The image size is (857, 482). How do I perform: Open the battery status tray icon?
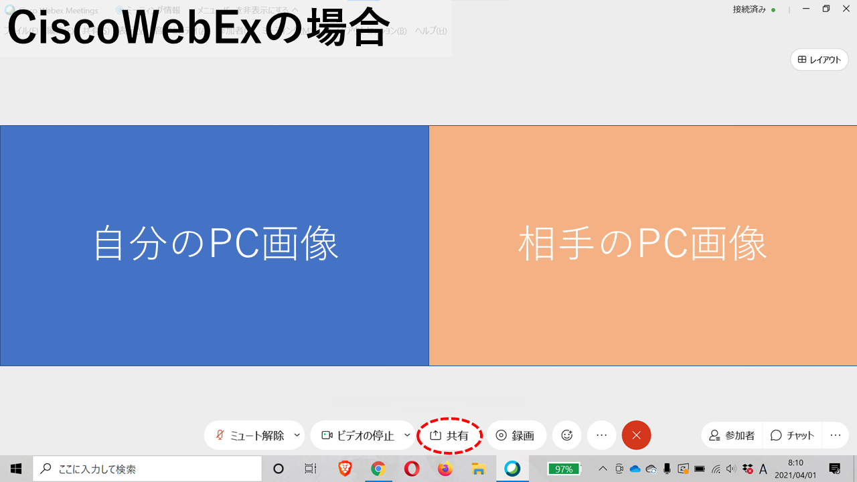(x=700, y=469)
